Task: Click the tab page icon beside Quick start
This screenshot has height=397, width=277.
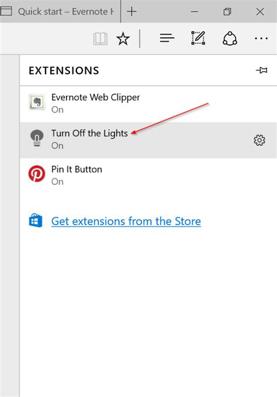Action: (x=6, y=12)
